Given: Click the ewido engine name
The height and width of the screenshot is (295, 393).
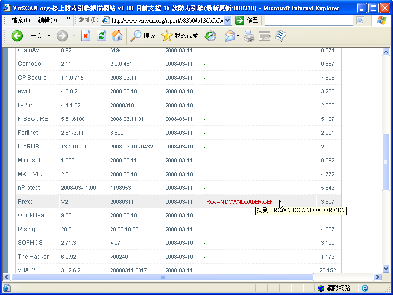Looking at the screenshot, I should tap(26, 91).
